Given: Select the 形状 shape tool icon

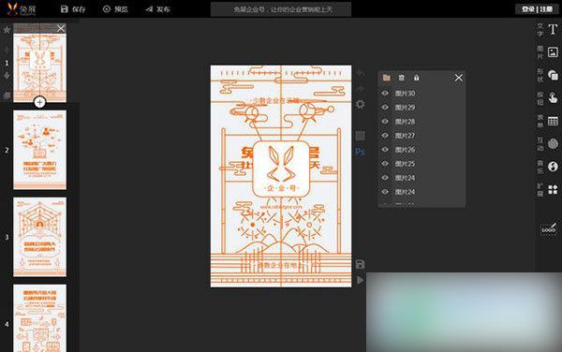Looking at the screenshot, I should (x=553, y=75).
